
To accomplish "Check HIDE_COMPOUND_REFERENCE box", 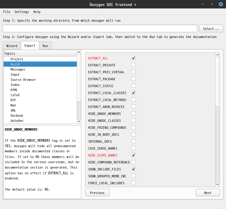I will point(134,162).
